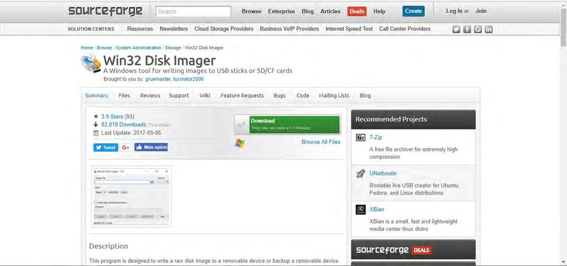This screenshot has width=567, height=266.
Task: Open the LinkedIn icon in header
Action: (488, 29)
